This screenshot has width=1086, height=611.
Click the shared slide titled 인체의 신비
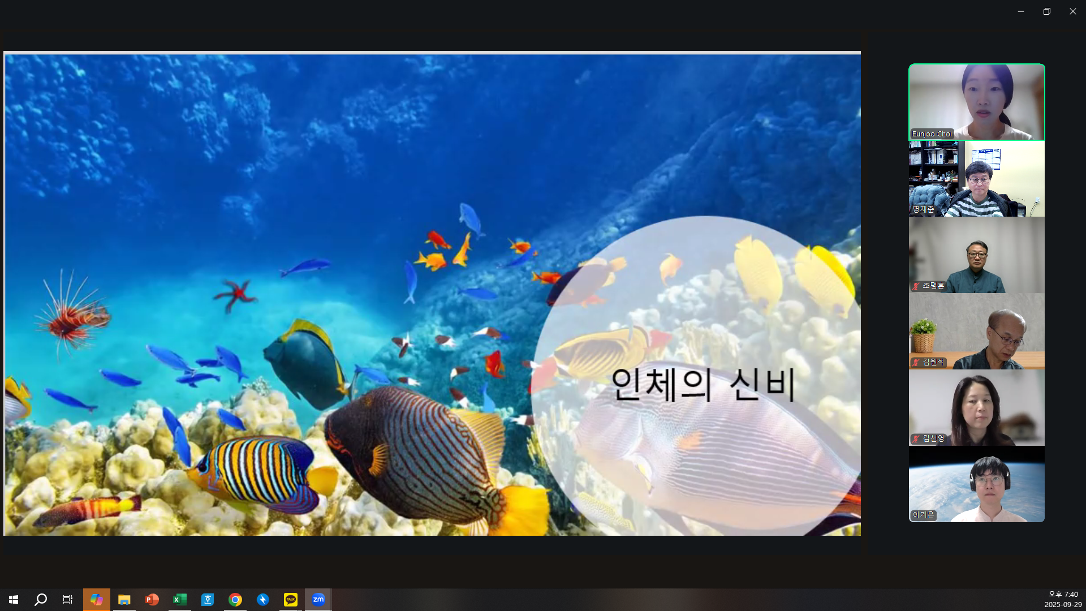432,294
